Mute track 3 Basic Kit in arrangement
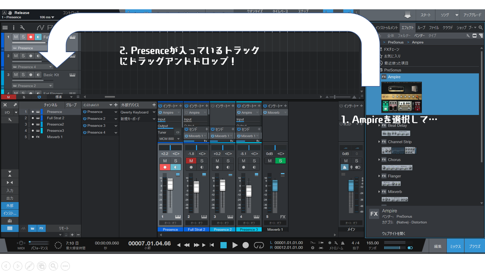485x272 pixels. [x=16, y=75]
